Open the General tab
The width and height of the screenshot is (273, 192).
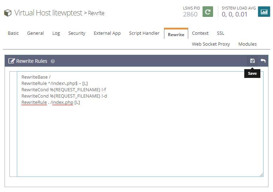35,33
